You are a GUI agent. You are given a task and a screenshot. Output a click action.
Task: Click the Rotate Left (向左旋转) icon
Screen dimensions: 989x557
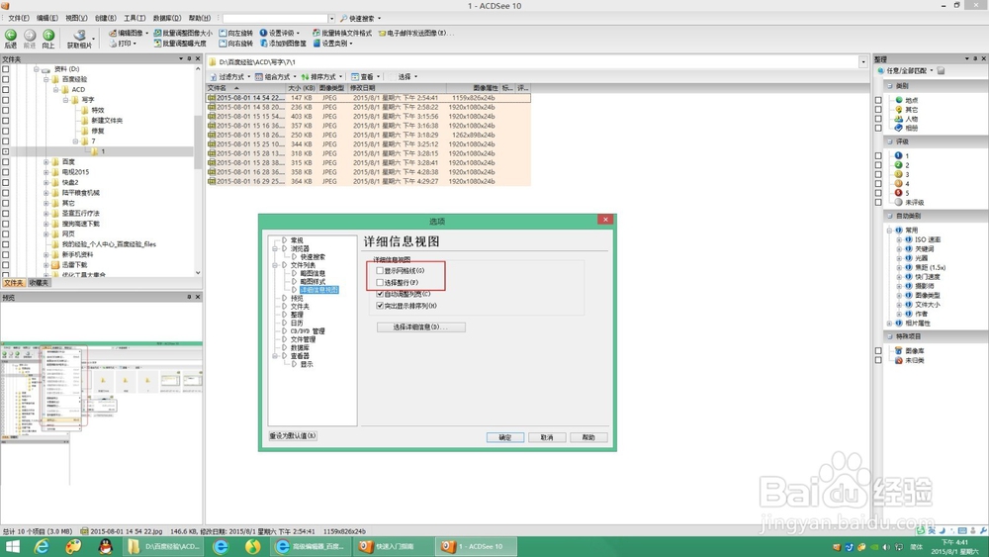(223, 33)
